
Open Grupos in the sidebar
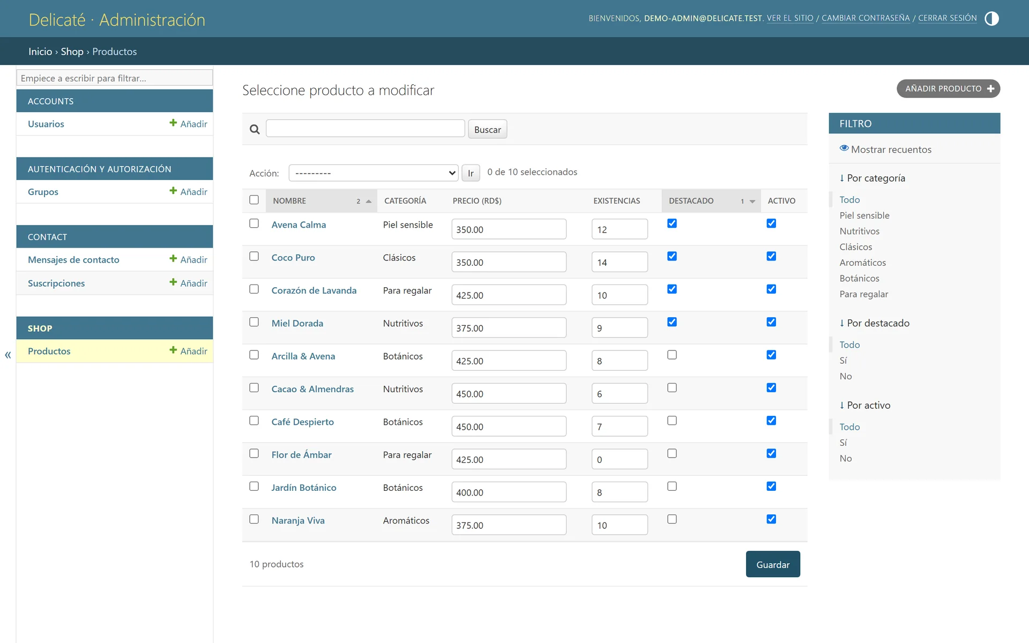point(43,192)
